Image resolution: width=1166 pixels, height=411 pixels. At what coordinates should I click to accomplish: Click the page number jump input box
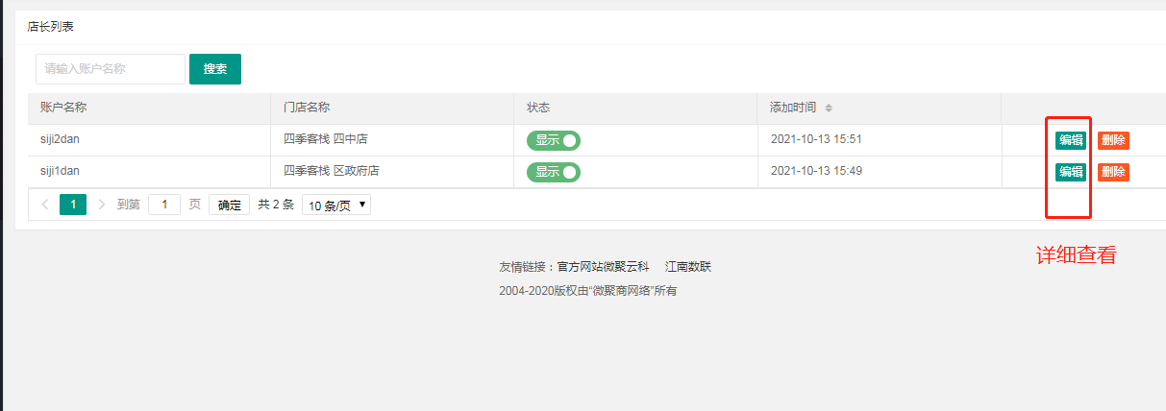(164, 205)
